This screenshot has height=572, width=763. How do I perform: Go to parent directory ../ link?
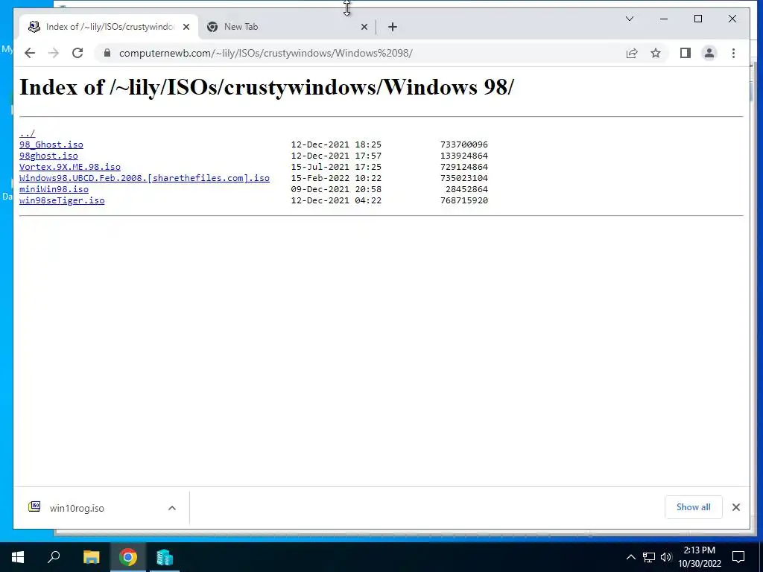coord(28,133)
